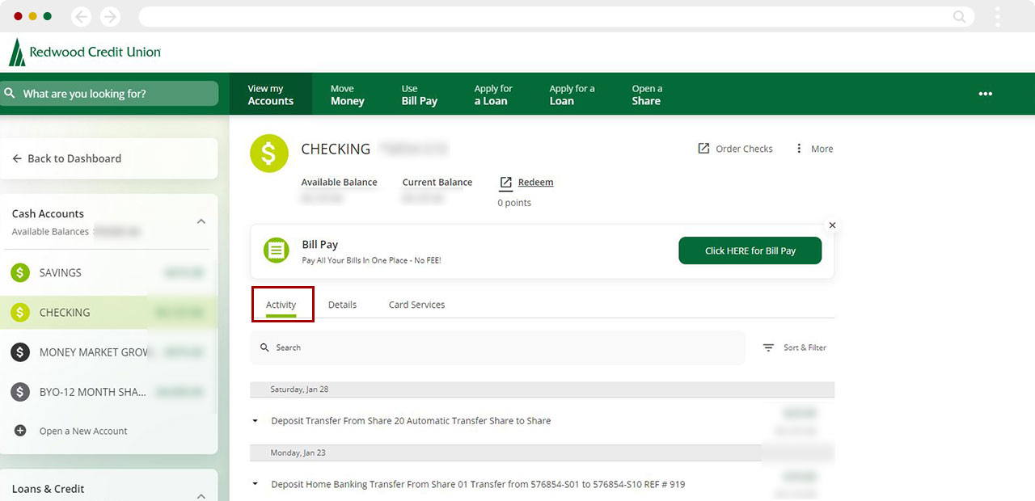Select the SAVINGS account
The image size is (1035, 501).
pos(109,272)
